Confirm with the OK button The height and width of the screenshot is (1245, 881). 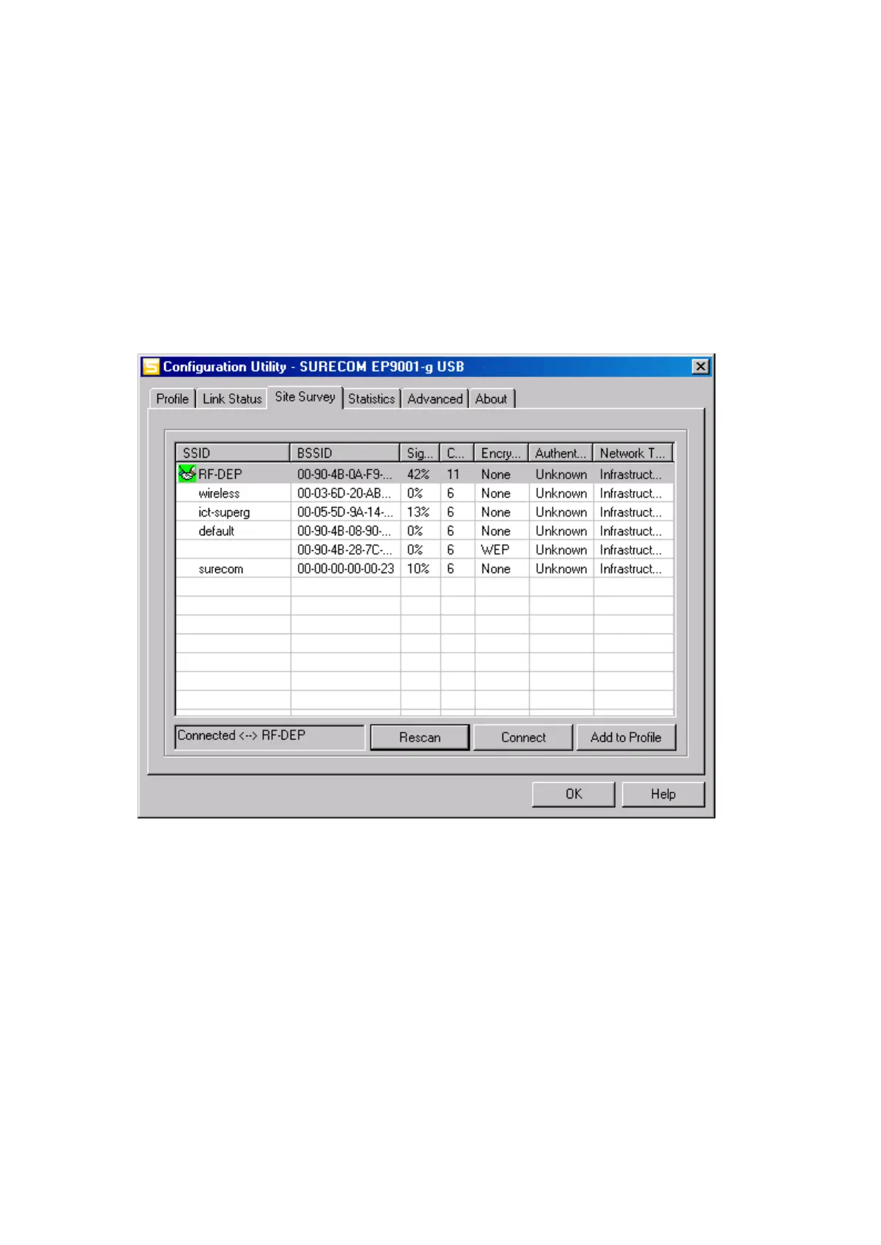pos(574,794)
